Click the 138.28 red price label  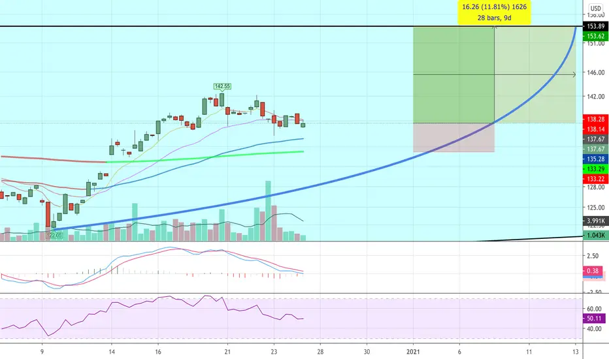point(595,119)
